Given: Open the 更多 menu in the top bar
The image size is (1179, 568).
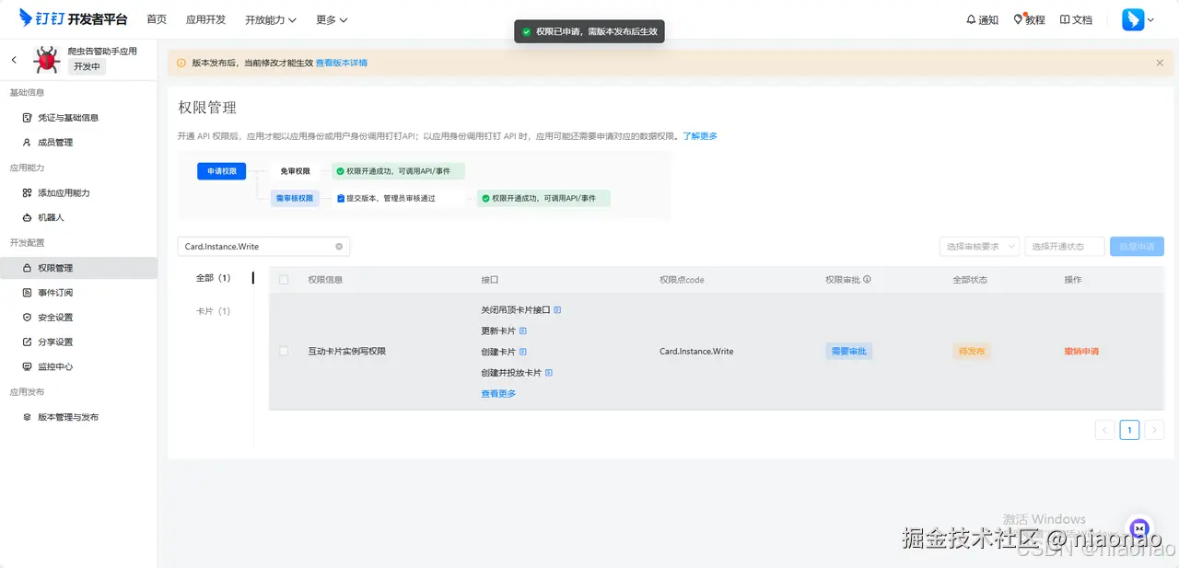Looking at the screenshot, I should 330,18.
